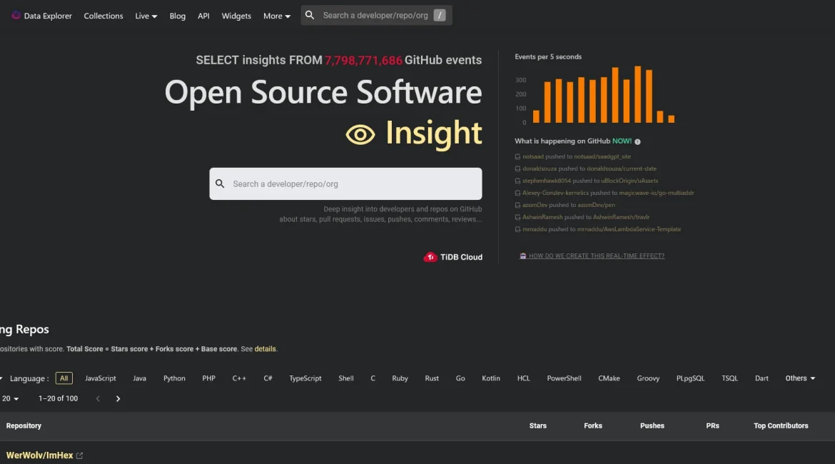
Task: Select the PLpgSQL language filter
Action: (690, 378)
